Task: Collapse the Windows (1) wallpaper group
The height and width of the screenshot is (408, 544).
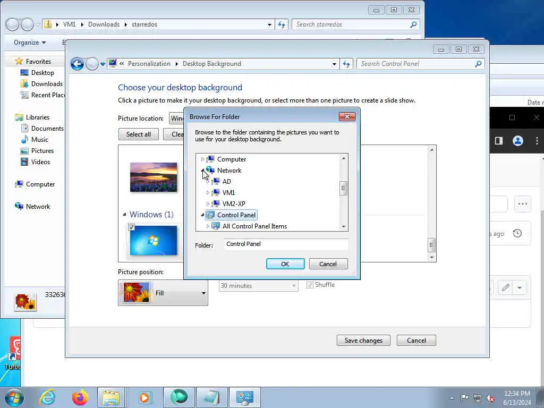Action: pos(124,215)
